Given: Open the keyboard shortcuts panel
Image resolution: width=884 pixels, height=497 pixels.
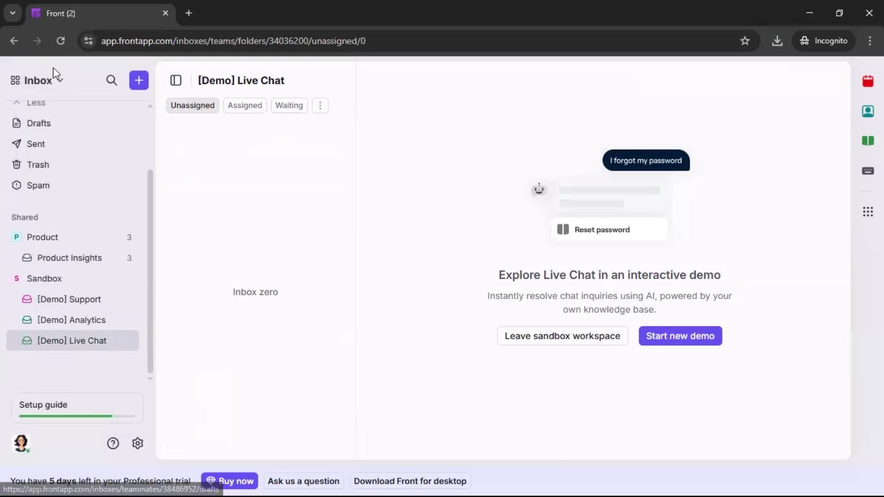Looking at the screenshot, I should click(868, 171).
